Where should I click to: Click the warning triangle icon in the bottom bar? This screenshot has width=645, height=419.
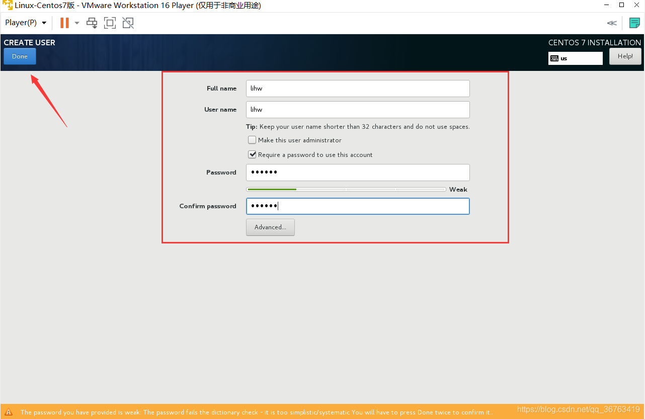click(x=9, y=412)
